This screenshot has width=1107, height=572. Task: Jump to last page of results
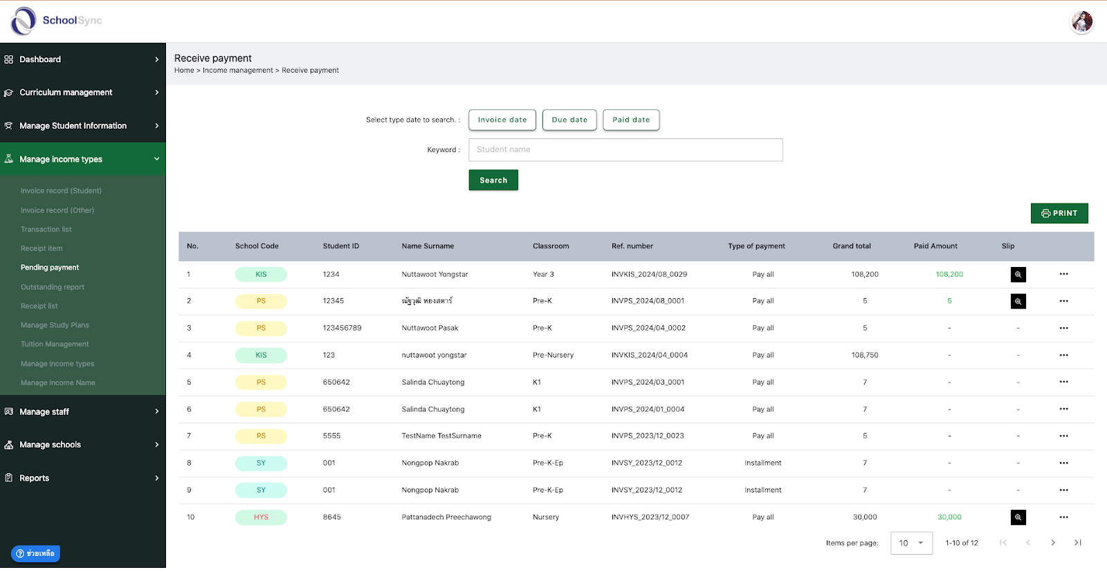[1078, 543]
